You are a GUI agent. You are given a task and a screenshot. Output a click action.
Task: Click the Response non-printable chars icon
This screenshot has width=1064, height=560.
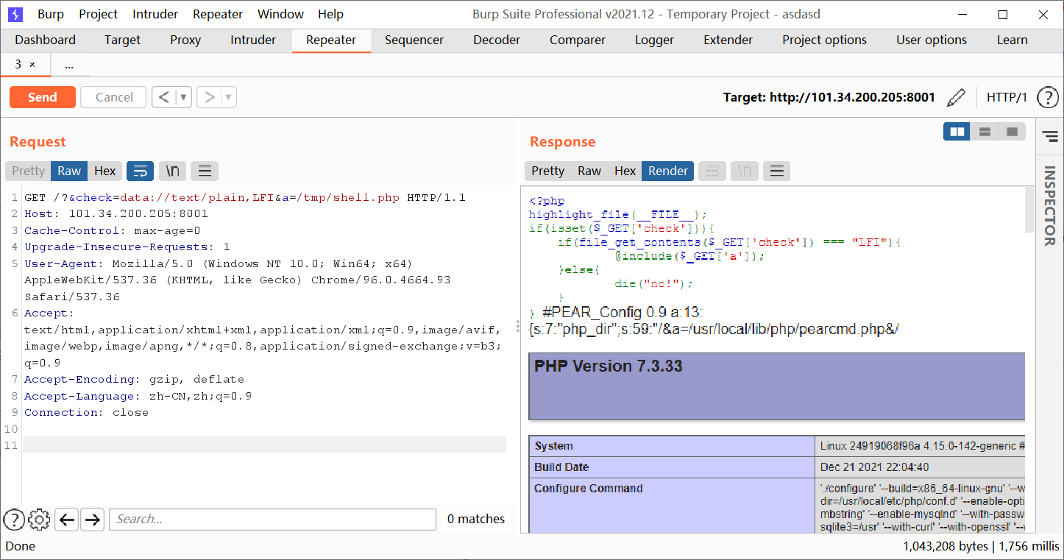744,171
